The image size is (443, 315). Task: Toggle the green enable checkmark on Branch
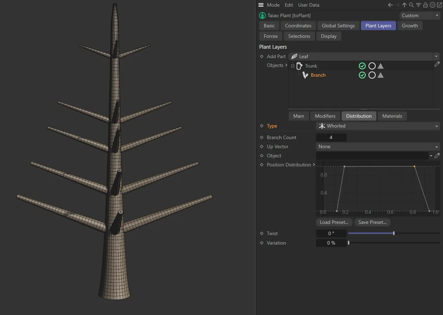pos(362,75)
